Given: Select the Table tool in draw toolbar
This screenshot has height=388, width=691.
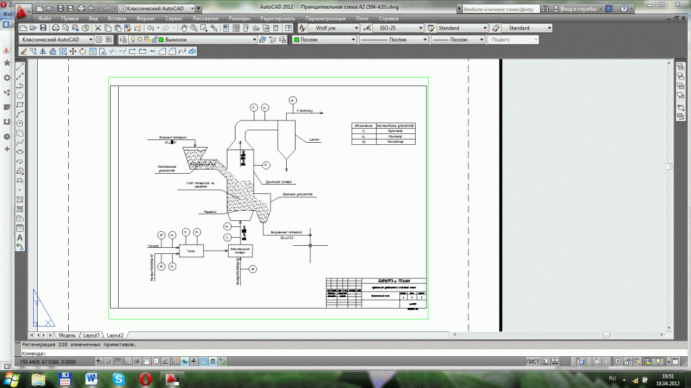Looking at the screenshot, I should pyautogui.click(x=20, y=228).
